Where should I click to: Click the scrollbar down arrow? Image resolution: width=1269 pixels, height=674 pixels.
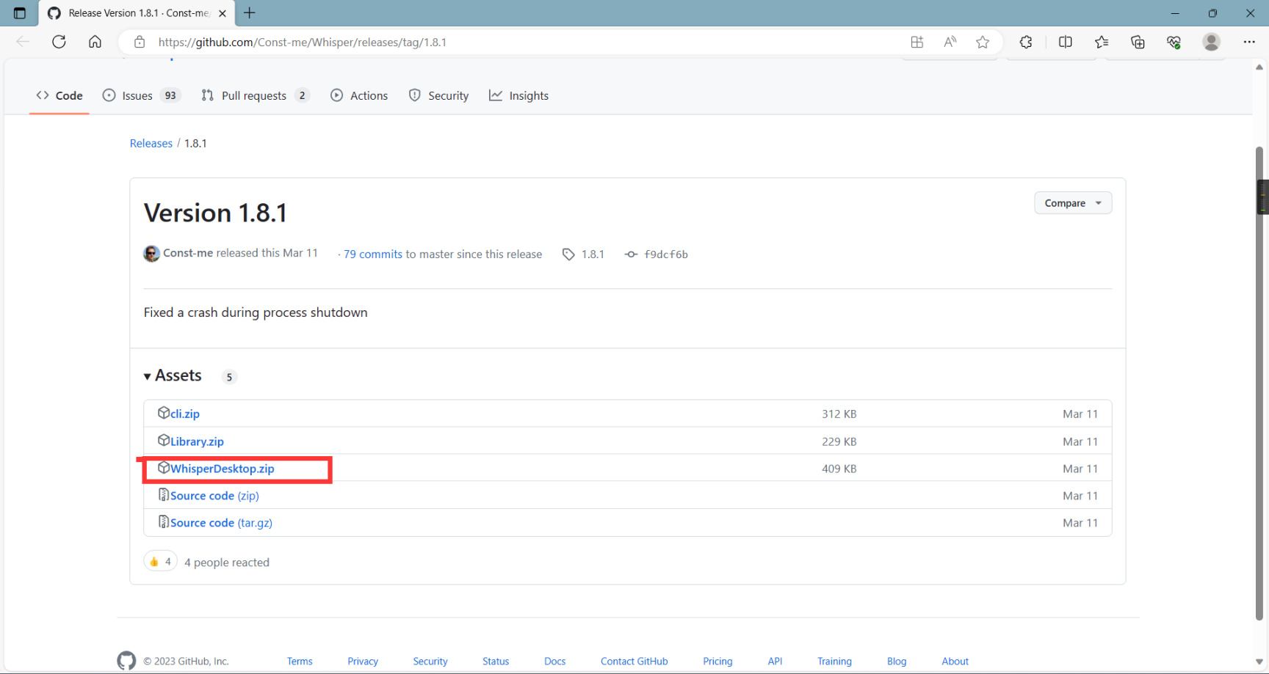1259,662
